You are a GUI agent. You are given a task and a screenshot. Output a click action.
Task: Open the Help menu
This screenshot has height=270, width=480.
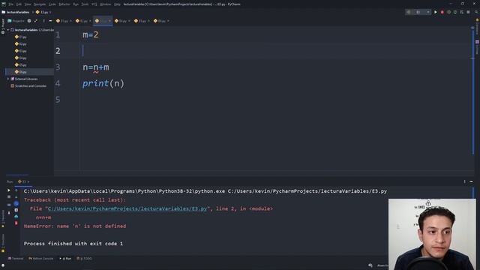pos(117,4)
